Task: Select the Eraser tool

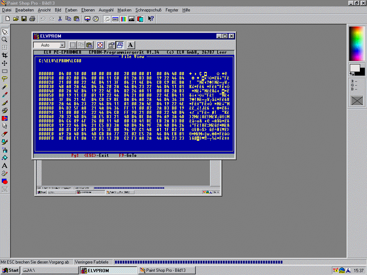Action: tap(5, 134)
